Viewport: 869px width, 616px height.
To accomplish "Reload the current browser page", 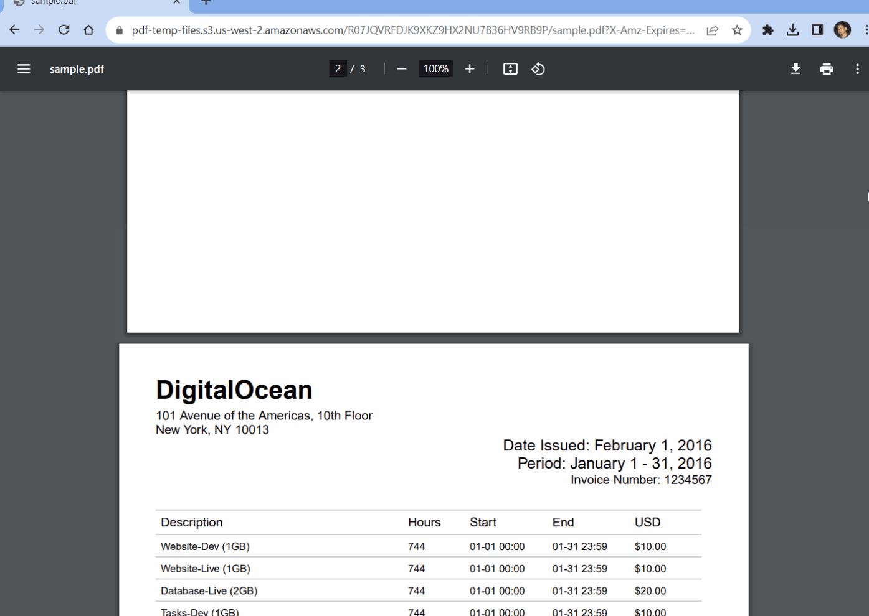I will click(64, 30).
